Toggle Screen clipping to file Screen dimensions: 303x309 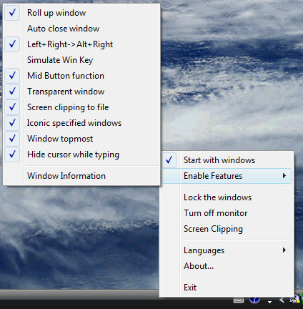[81, 107]
